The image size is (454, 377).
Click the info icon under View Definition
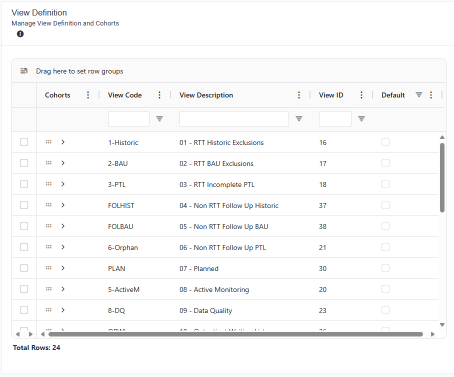point(20,34)
